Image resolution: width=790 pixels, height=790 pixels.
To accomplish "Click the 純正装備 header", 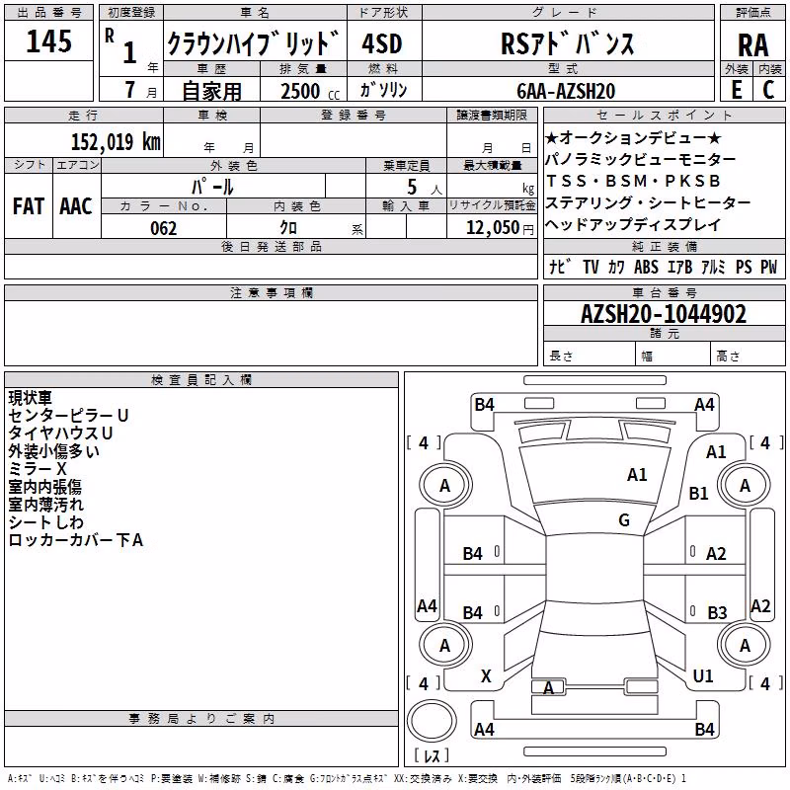I will point(664,246).
